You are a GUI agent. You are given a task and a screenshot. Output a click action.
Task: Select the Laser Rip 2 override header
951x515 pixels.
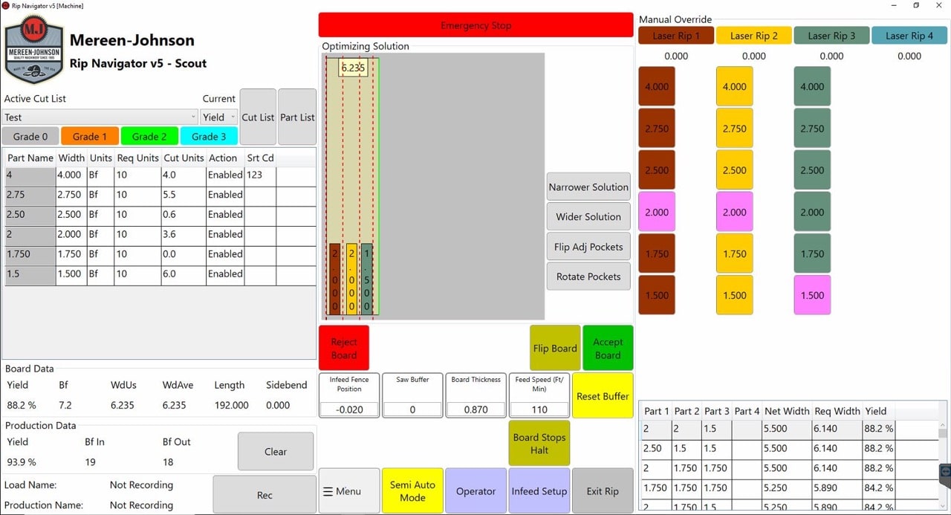click(x=754, y=36)
